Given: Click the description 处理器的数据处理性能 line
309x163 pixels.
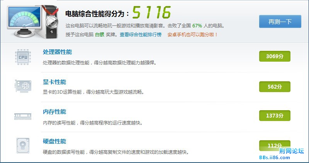Looking at the screenshot, I should (100, 63).
